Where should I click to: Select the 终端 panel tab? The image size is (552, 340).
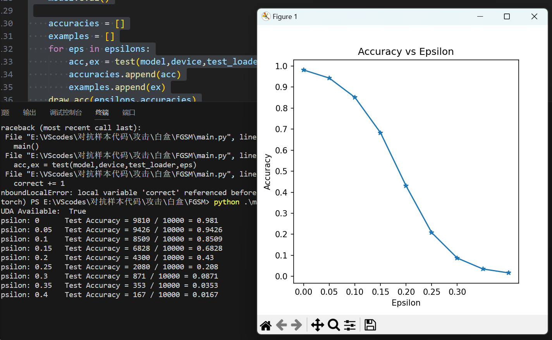tap(102, 112)
